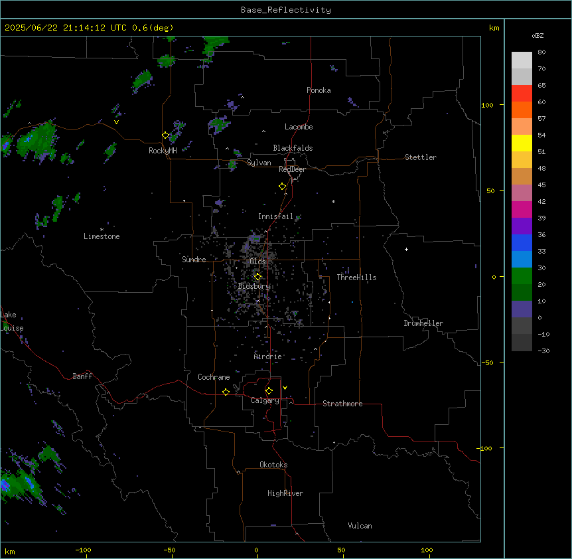Screen dimensions: 572x559
Task: Click the Drumheller label
Action: [423, 323]
